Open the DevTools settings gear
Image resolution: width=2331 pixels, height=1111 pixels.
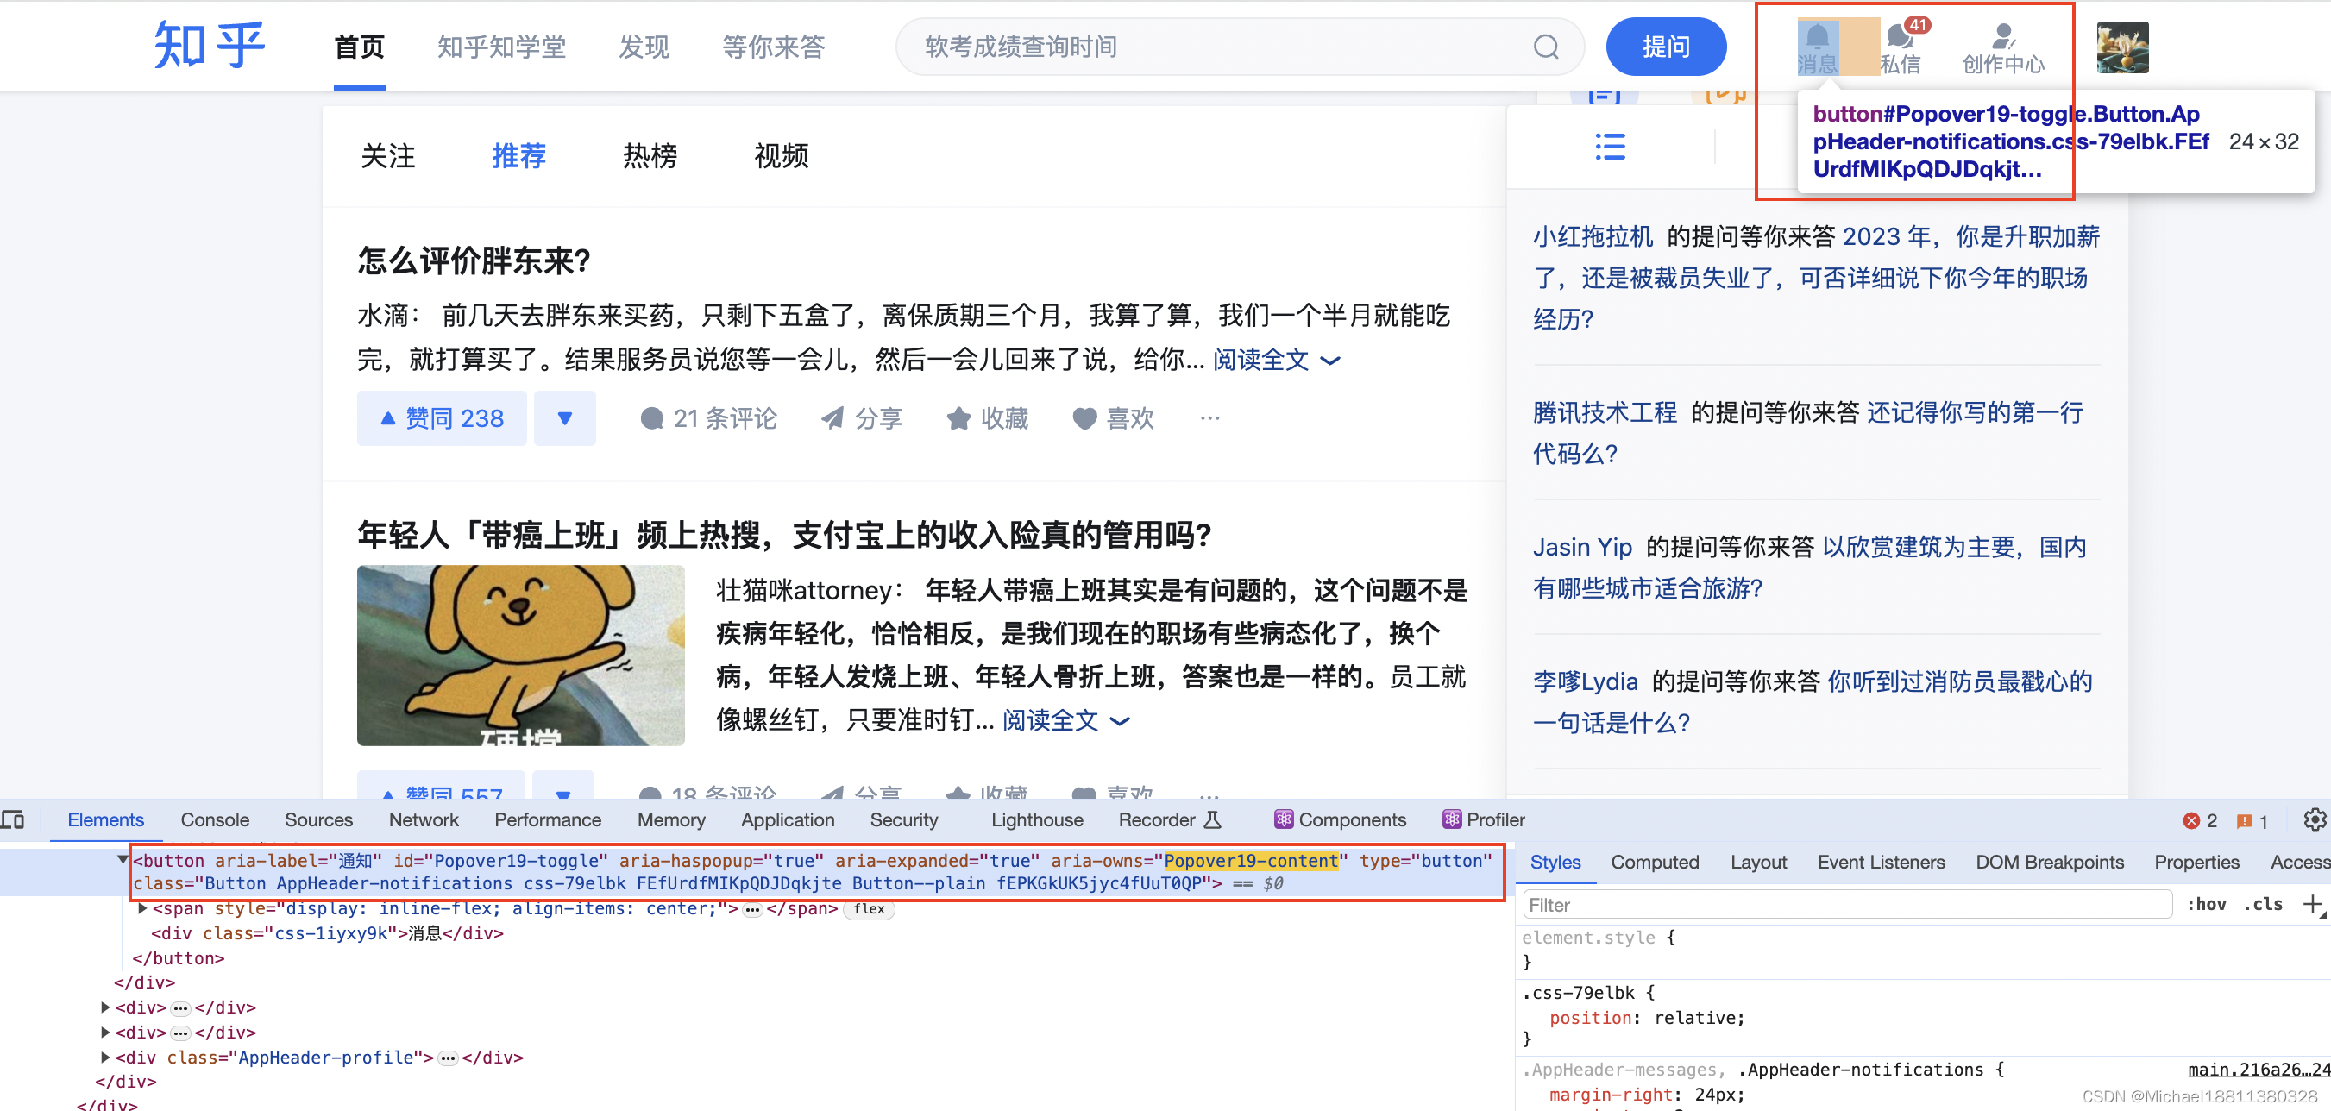click(x=2314, y=820)
